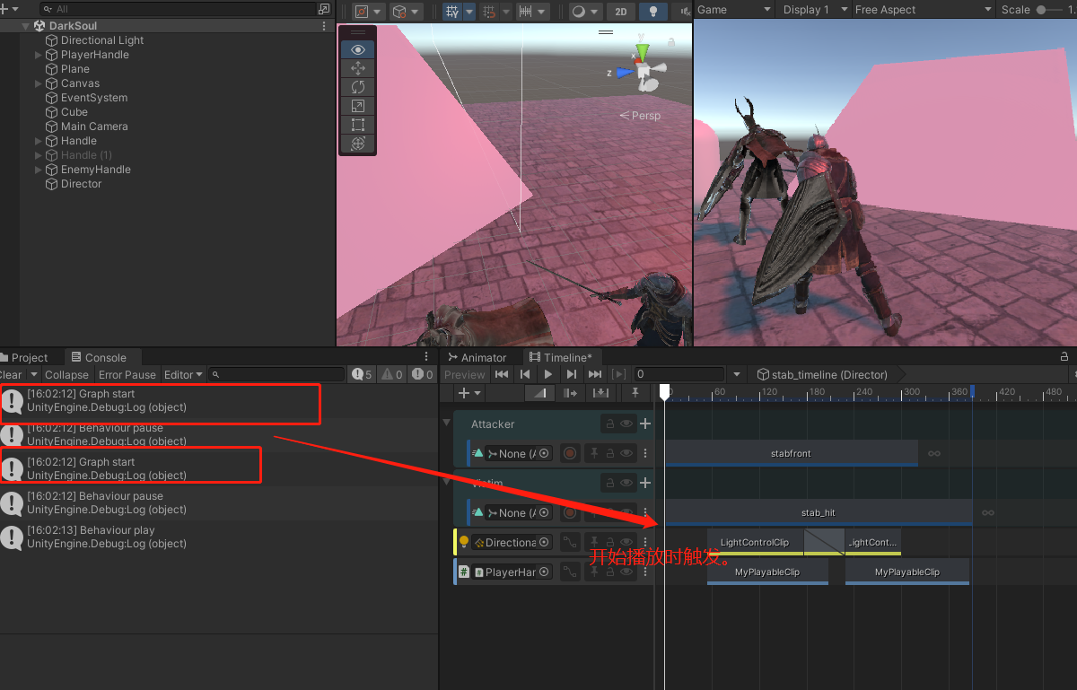Expand PlayerHandle in hierarchy
Viewport: 1077px width, 690px height.
pyautogui.click(x=39, y=55)
